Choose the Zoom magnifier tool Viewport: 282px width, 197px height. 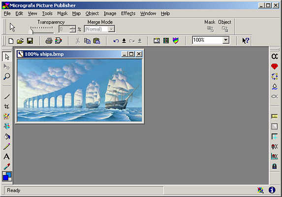(7, 77)
